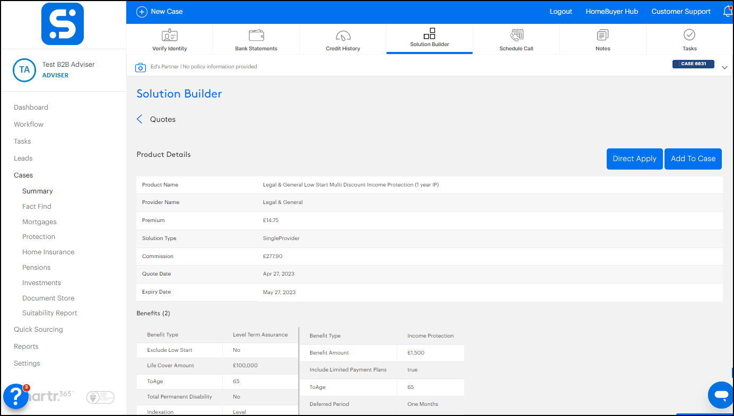Click the BSI certification badge
This screenshot has height=416, width=734.
pos(100,397)
